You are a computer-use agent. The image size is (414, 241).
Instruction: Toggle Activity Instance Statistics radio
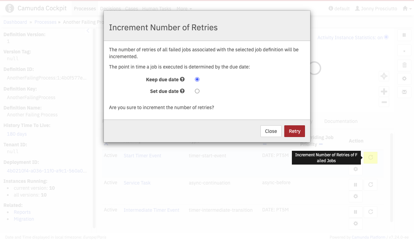point(386,37)
